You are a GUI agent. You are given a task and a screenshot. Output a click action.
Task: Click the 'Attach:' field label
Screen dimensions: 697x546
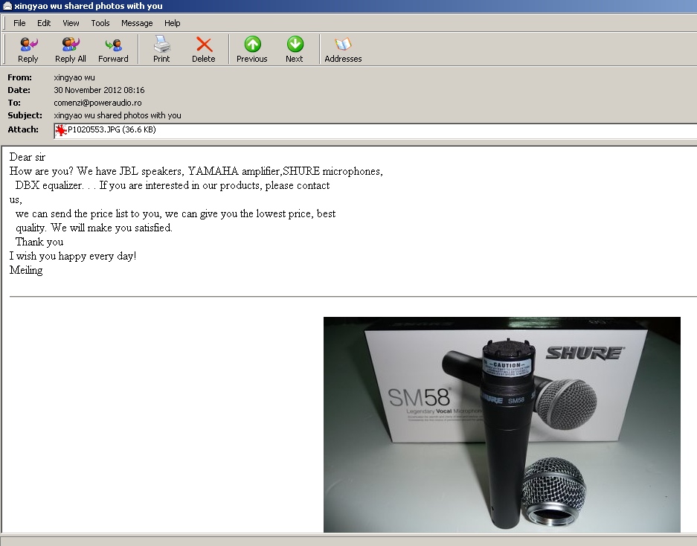click(x=23, y=129)
